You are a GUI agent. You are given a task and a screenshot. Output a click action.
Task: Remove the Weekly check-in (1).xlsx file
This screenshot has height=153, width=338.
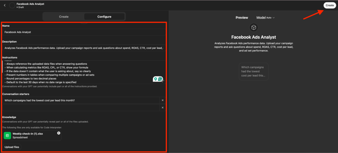pyautogui.click(x=59, y=133)
